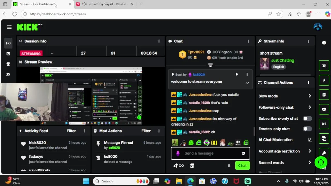The image size is (331, 186).
Task: Open the shop icon under chat
Action: click(x=192, y=166)
